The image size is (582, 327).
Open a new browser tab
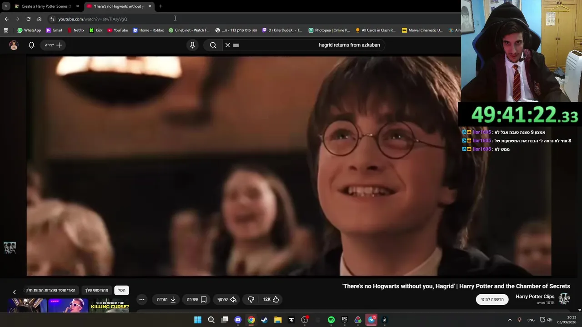click(x=161, y=6)
